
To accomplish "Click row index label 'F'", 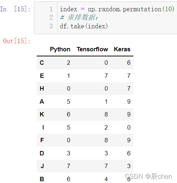I will click(42, 140).
